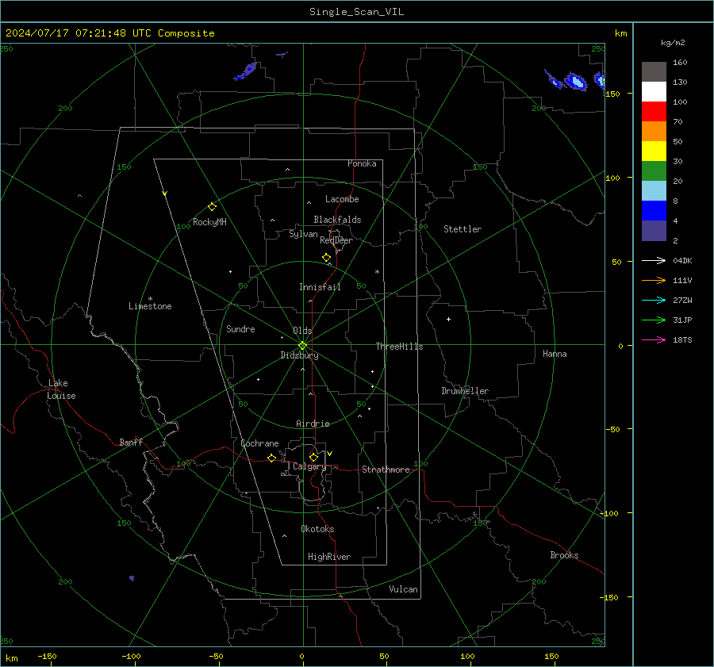Click the 18TS legend label
Viewport: 714px width, 667px height.
(682, 339)
